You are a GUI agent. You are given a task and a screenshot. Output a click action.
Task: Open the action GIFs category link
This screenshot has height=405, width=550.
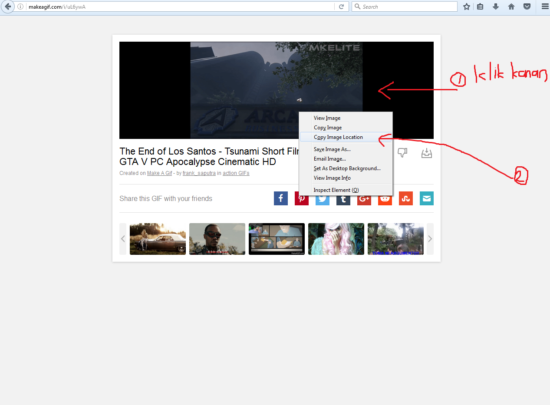[236, 173]
